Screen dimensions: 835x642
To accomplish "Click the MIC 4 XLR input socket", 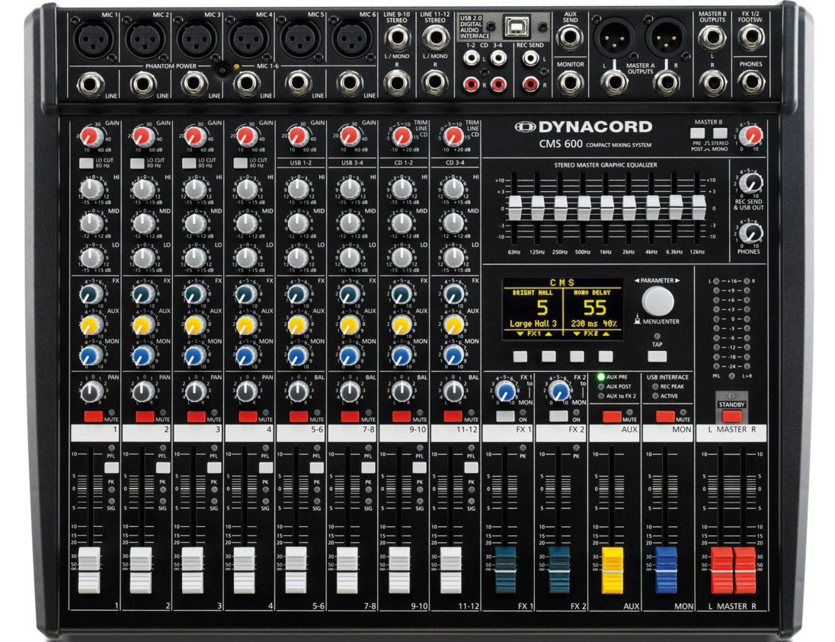I will [x=248, y=39].
